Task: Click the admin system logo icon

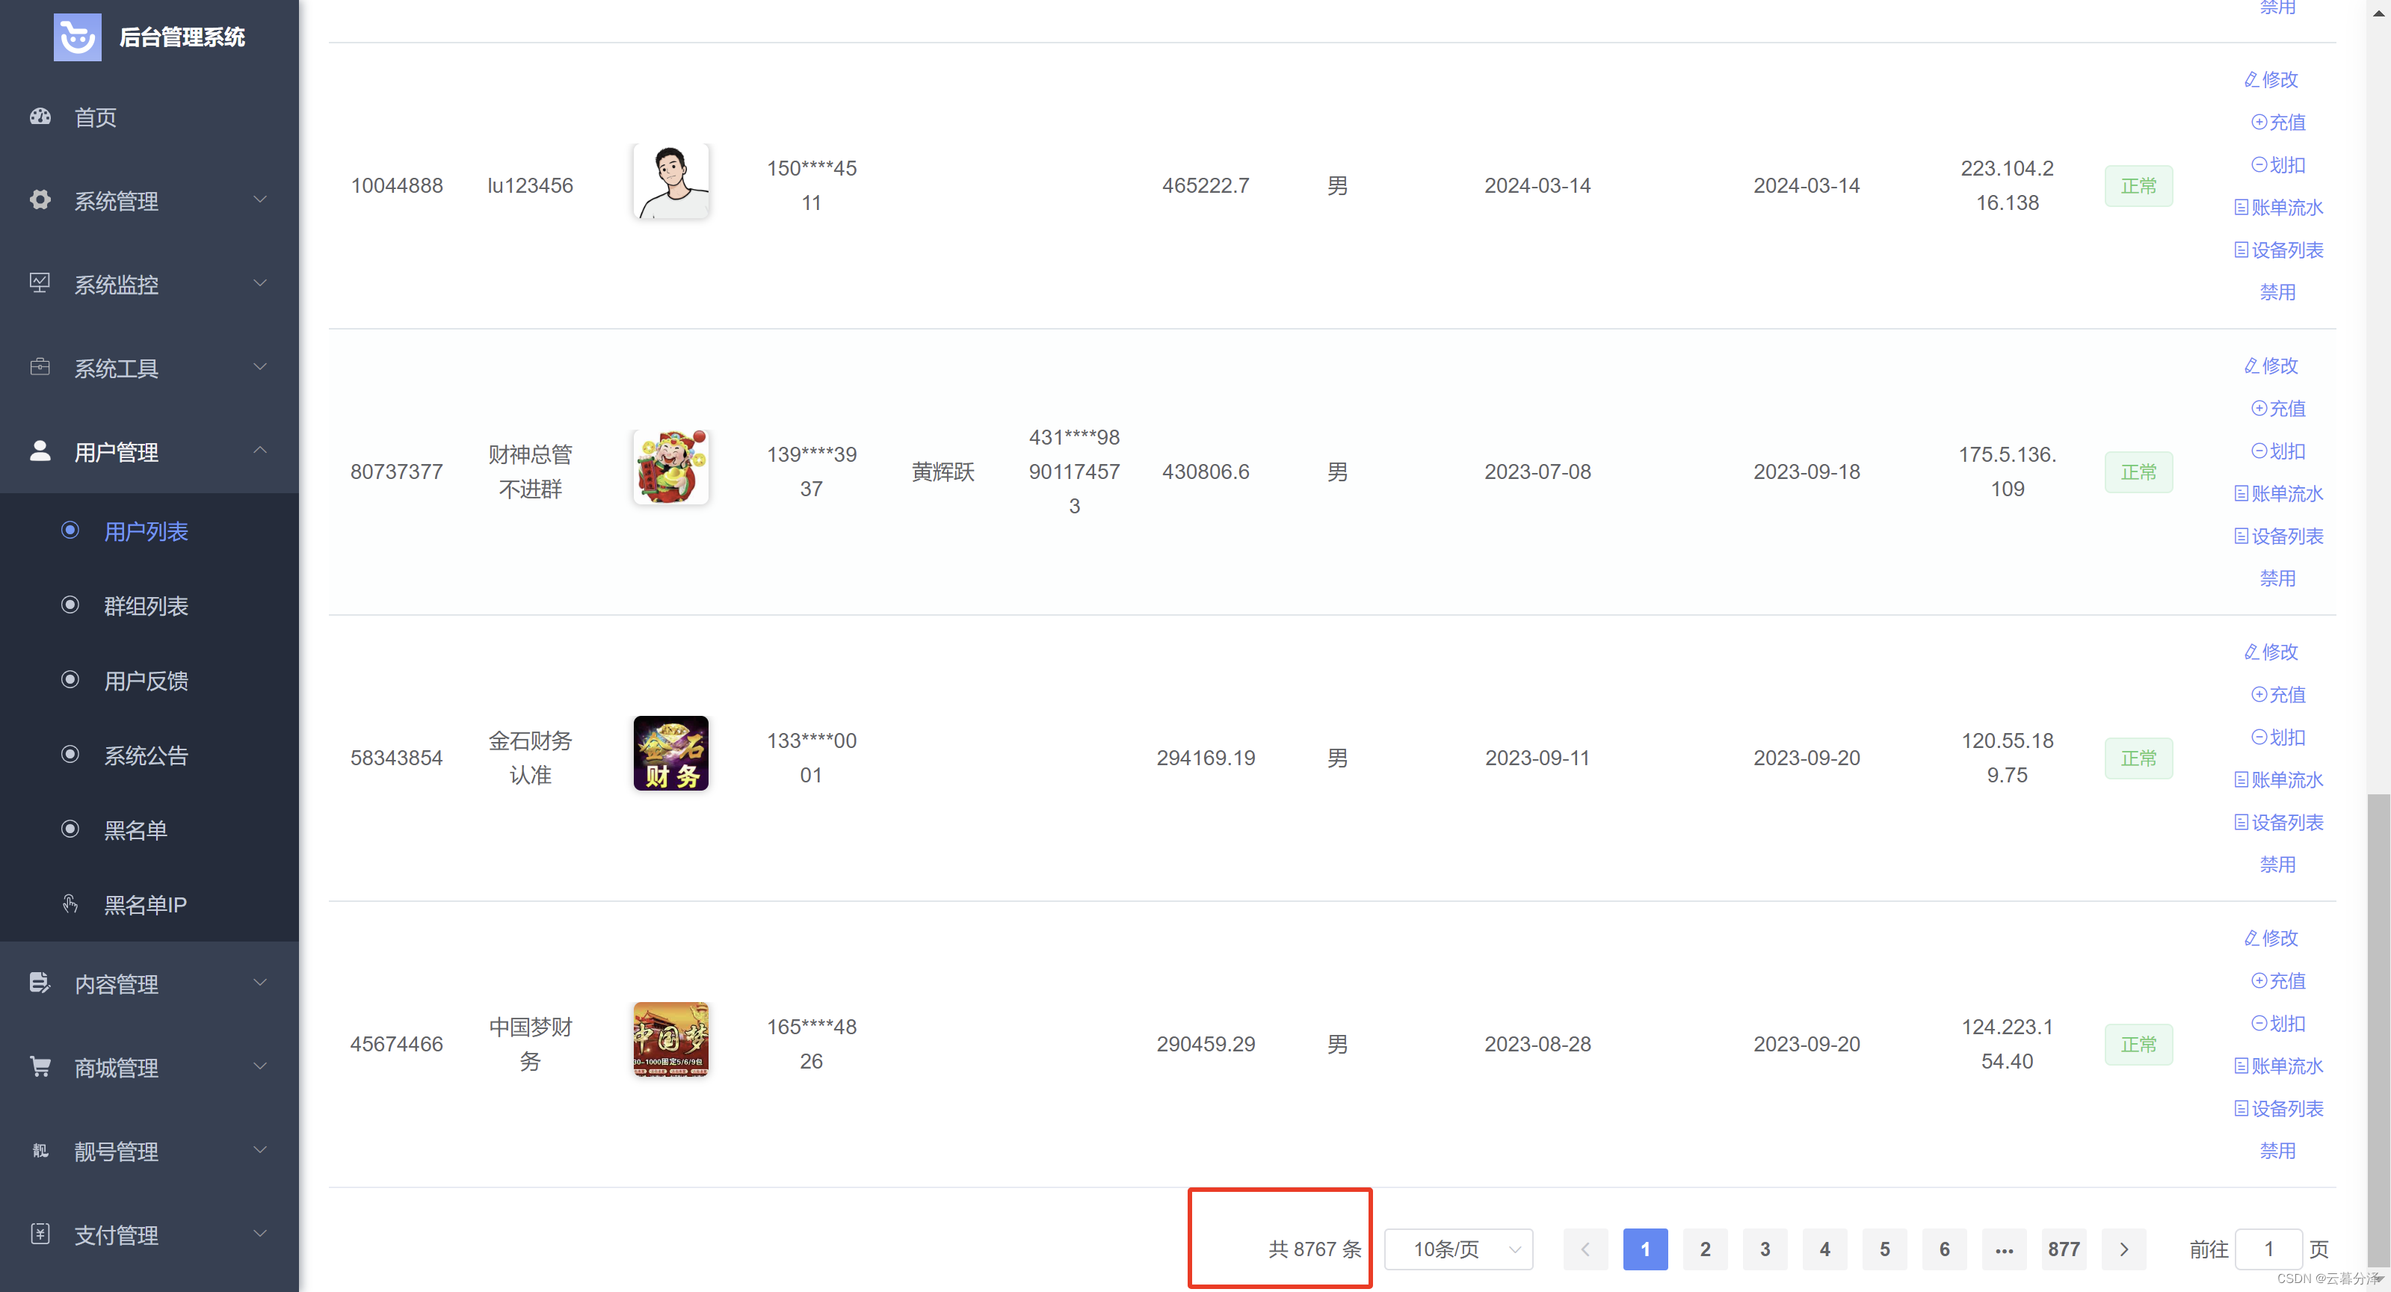Action: coord(77,37)
